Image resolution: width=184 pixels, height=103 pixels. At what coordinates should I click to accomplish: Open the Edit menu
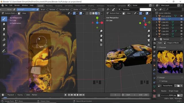[x=11, y=5]
